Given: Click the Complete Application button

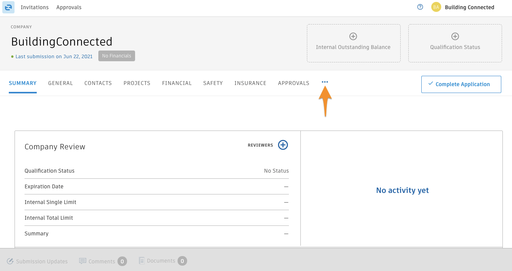Looking at the screenshot, I should (461, 84).
